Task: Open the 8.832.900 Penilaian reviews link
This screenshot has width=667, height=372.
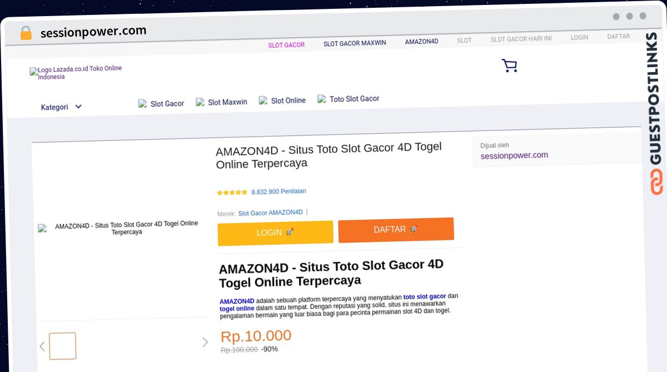Action: pos(278,192)
